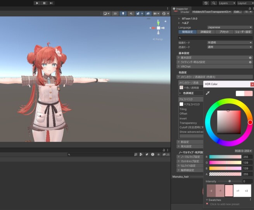Select the 簡易設定 tab
Image resolution: width=254 pixels, height=210 pixels.
(187, 32)
